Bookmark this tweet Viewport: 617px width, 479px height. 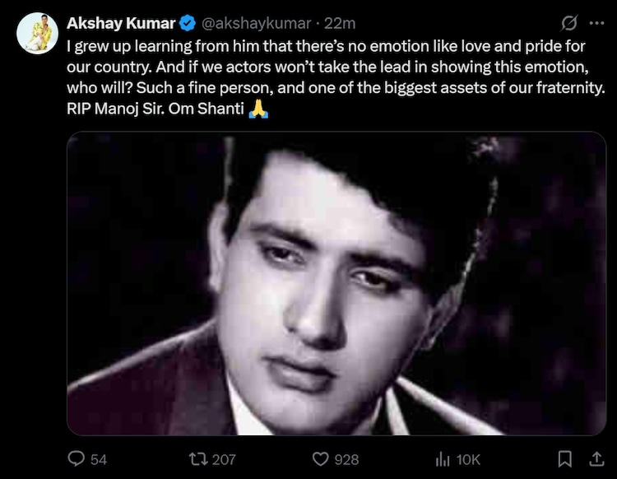[x=565, y=458]
